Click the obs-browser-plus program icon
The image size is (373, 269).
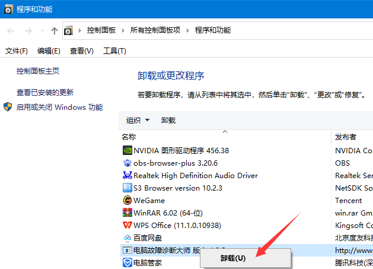[127, 163]
